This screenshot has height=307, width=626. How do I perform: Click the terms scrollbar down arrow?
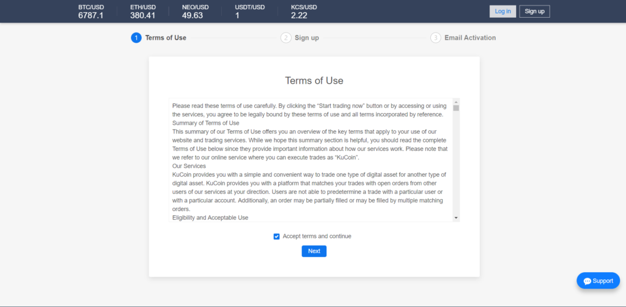456,218
